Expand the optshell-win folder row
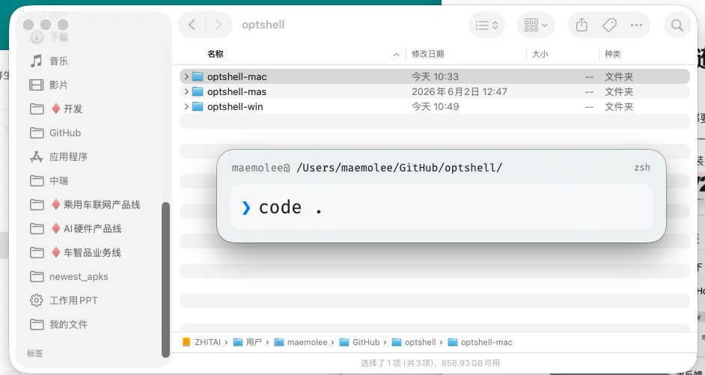This screenshot has width=705, height=375. click(186, 107)
